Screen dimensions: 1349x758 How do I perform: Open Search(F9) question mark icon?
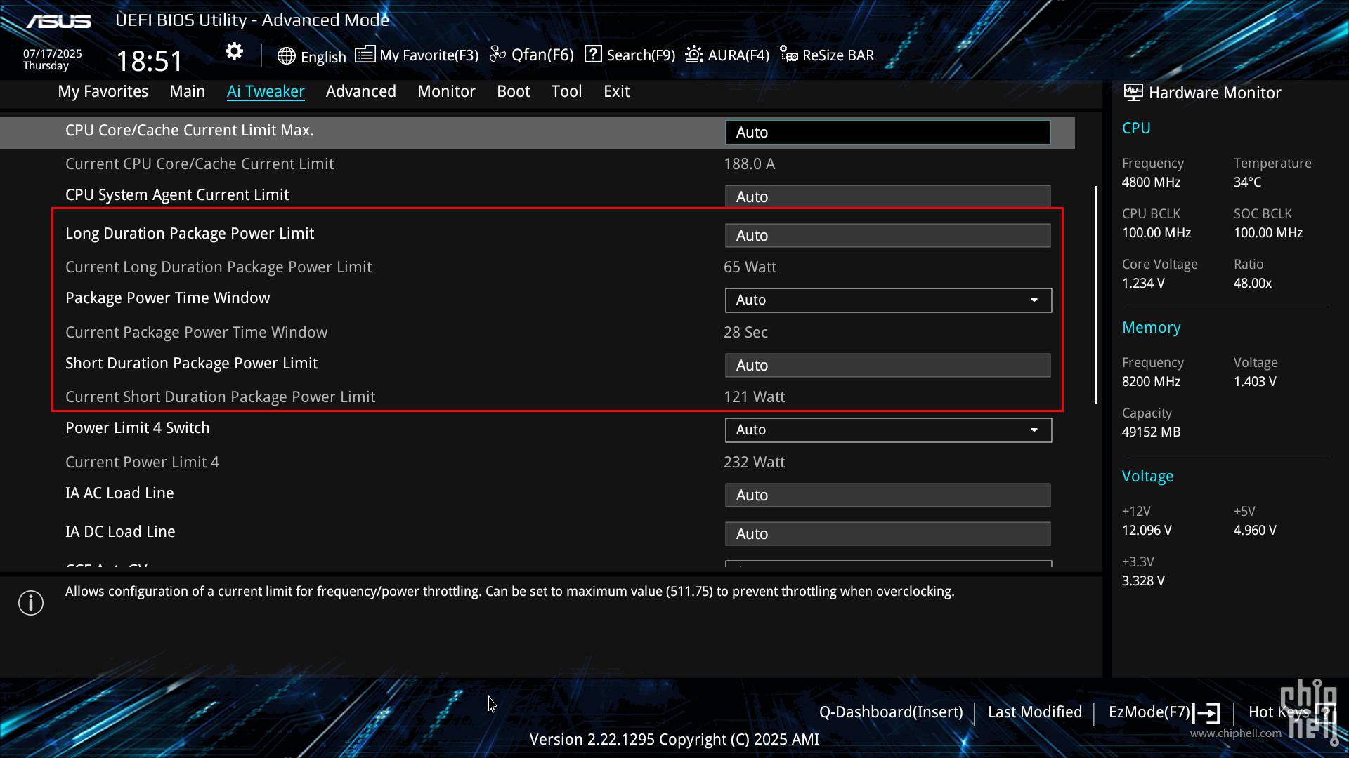[593, 54]
